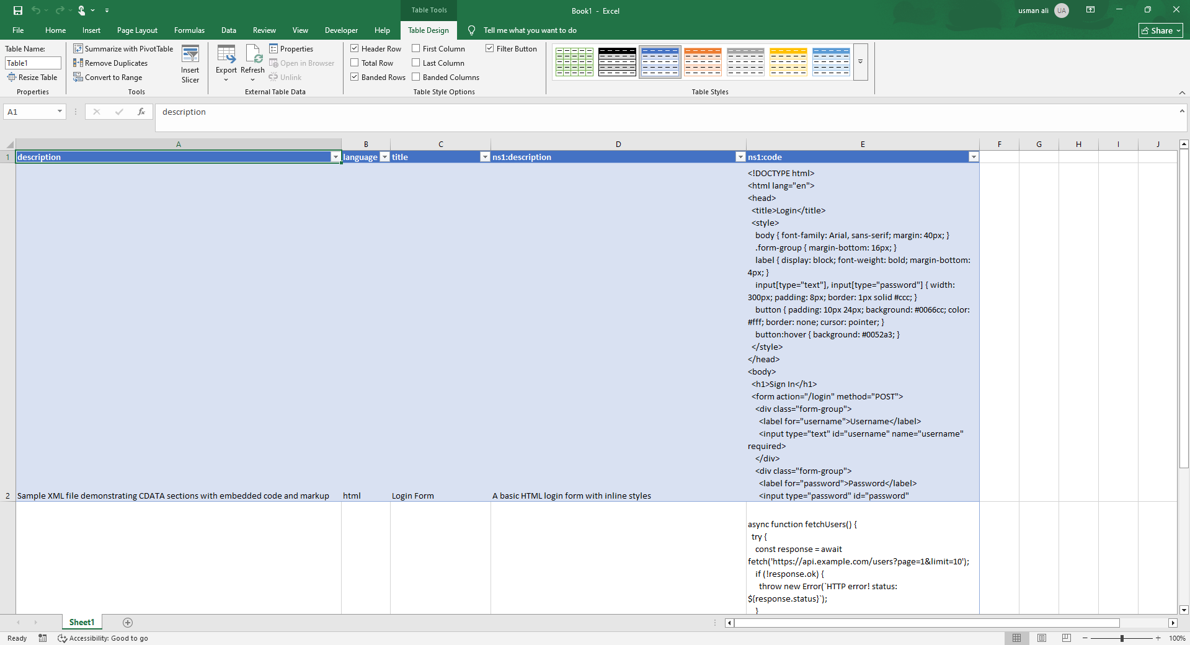The image size is (1190, 645).
Task: Click Convert to Range
Action: [x=108, y=78]
